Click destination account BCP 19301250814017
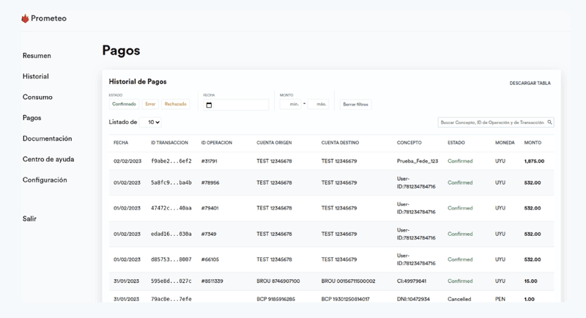Screen dimensions: 586x318 (345, 299)
